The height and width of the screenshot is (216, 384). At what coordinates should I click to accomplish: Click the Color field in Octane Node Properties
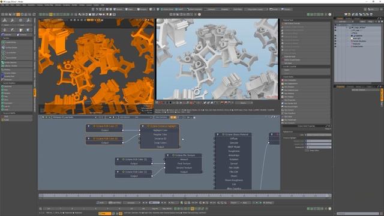pos(319,134)
